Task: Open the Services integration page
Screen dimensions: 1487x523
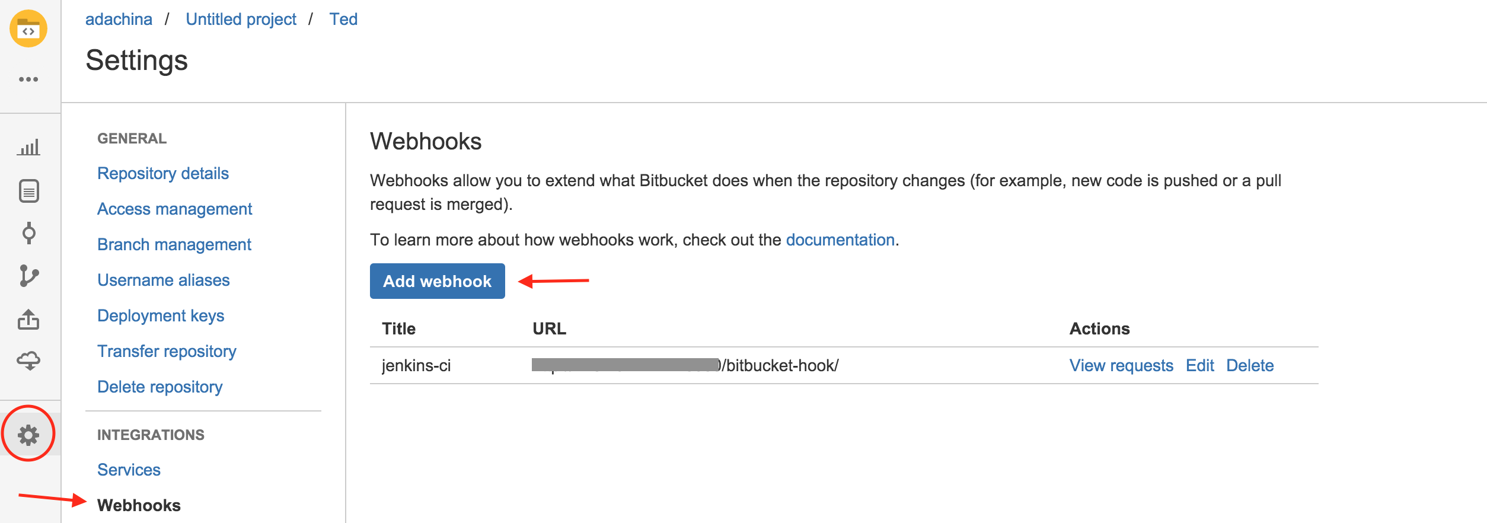Action: coord(129,469)
